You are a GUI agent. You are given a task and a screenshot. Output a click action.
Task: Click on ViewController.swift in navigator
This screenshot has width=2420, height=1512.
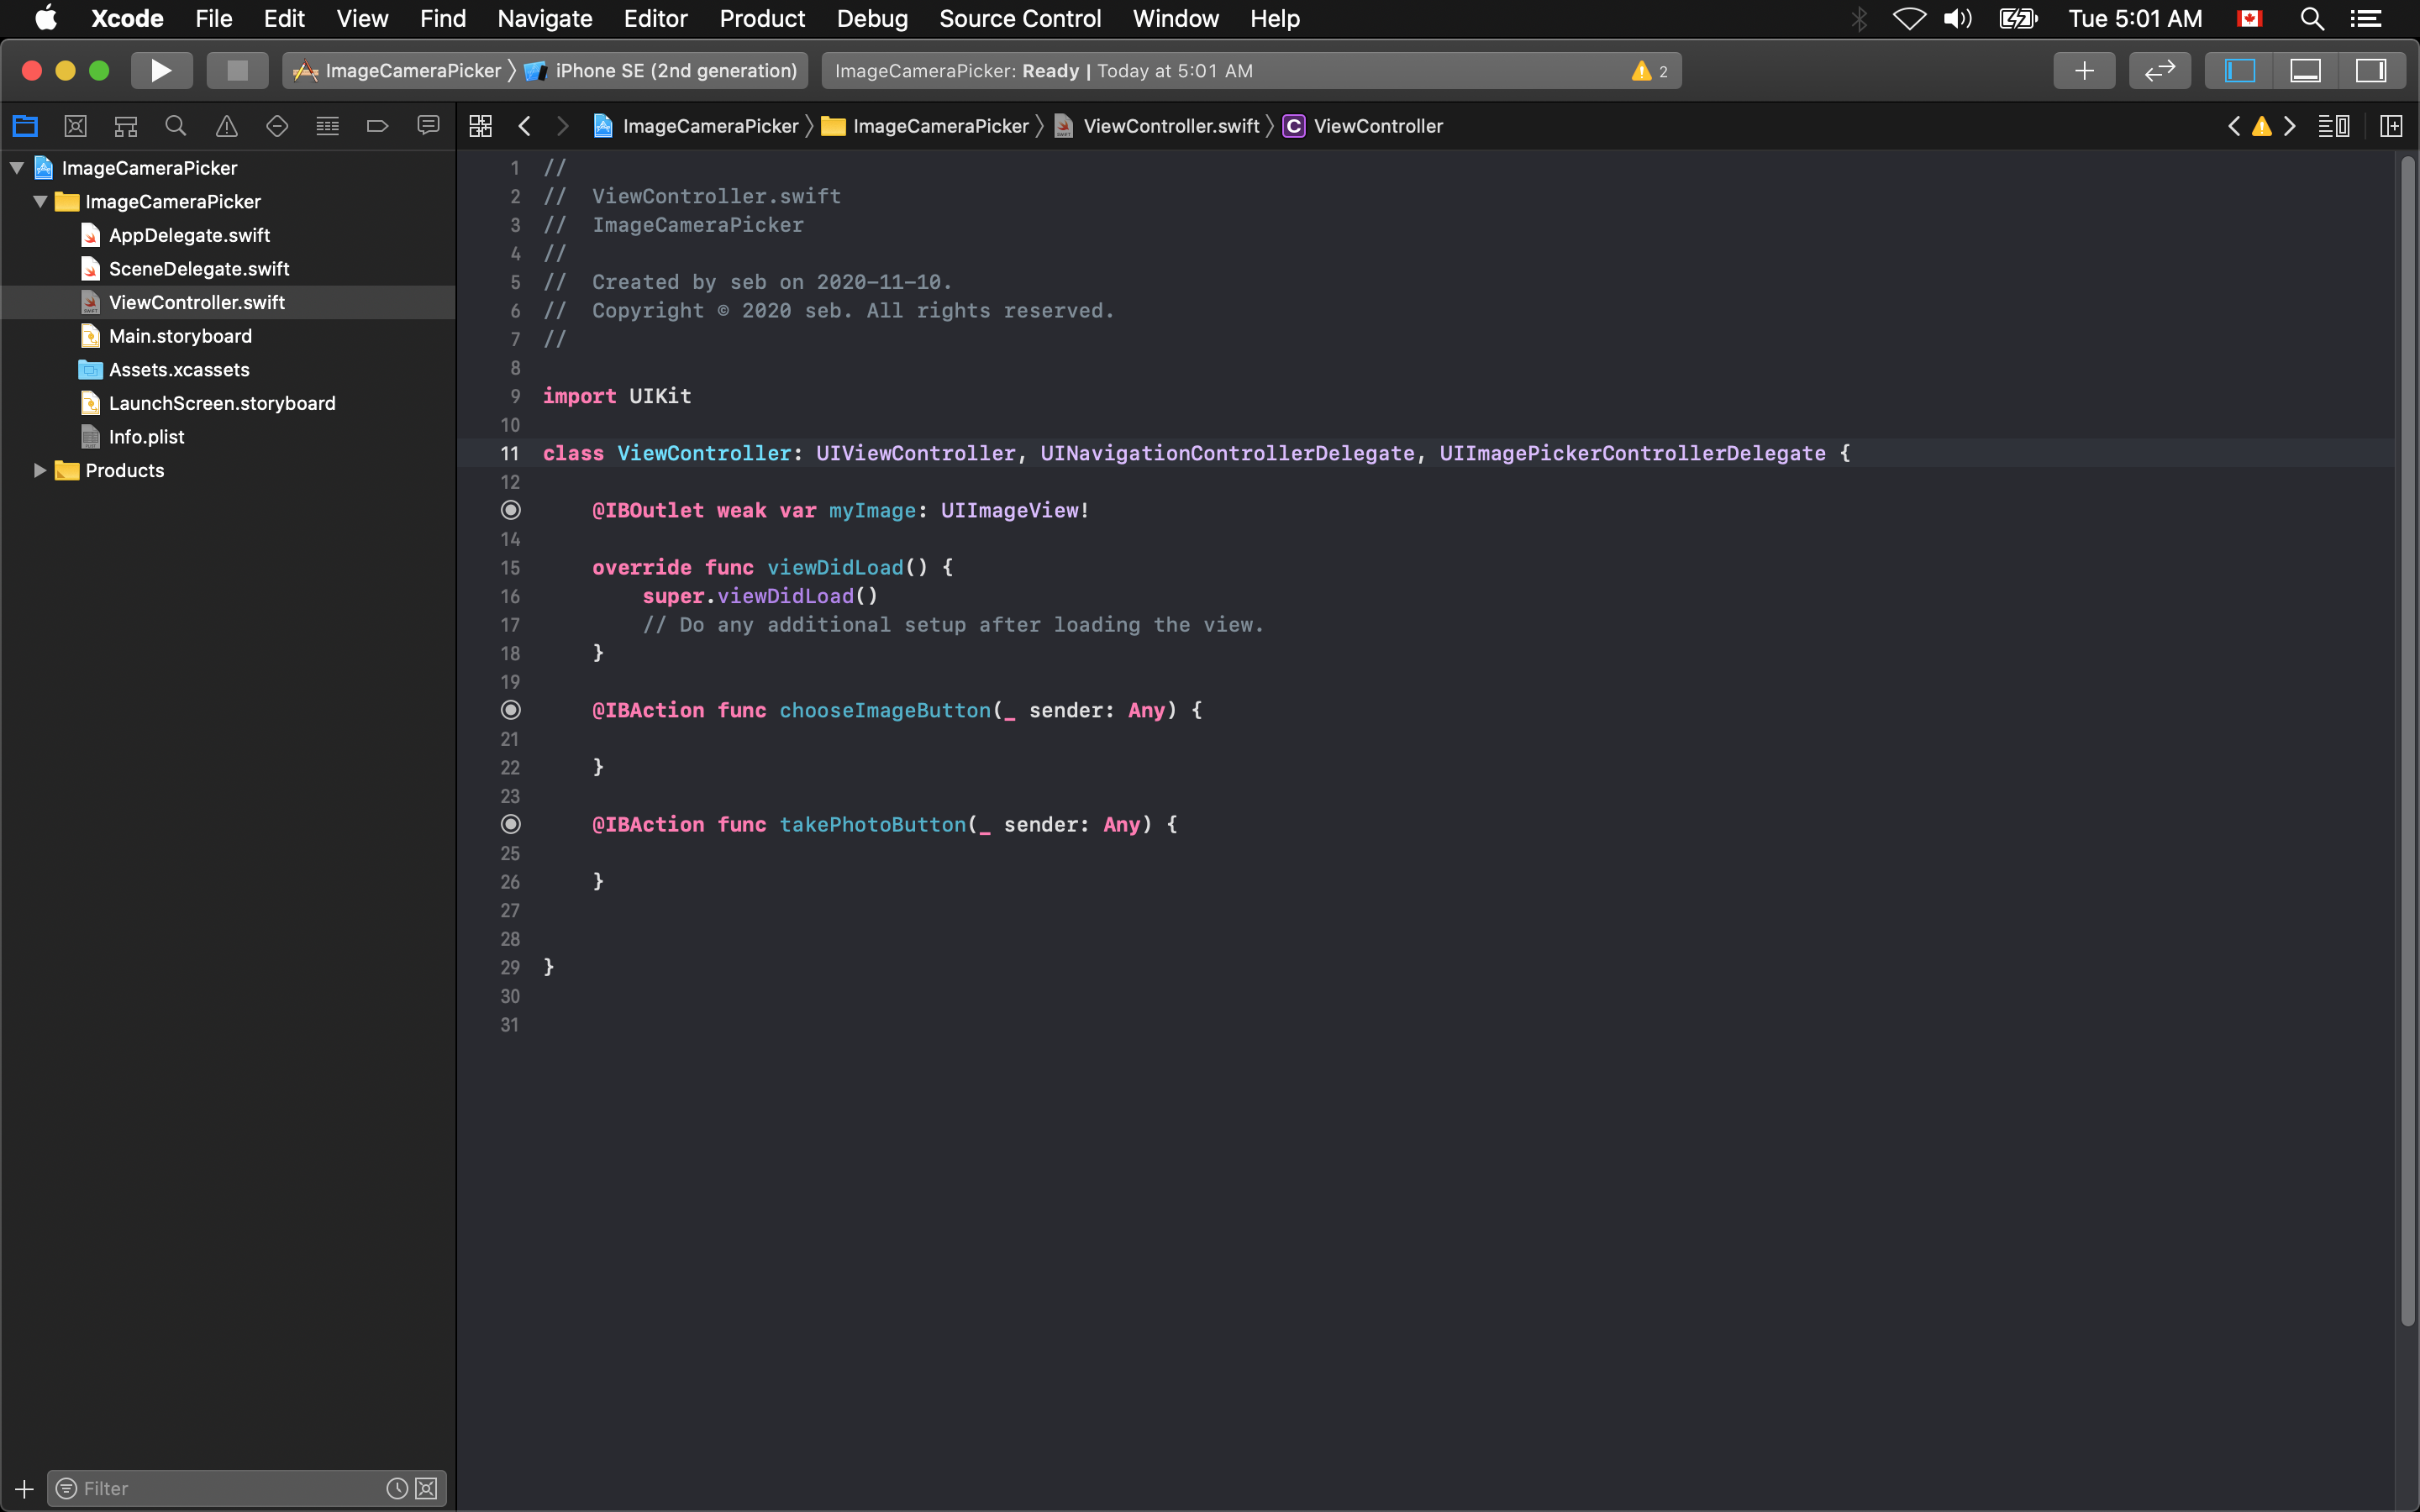(x=197, y=302)
